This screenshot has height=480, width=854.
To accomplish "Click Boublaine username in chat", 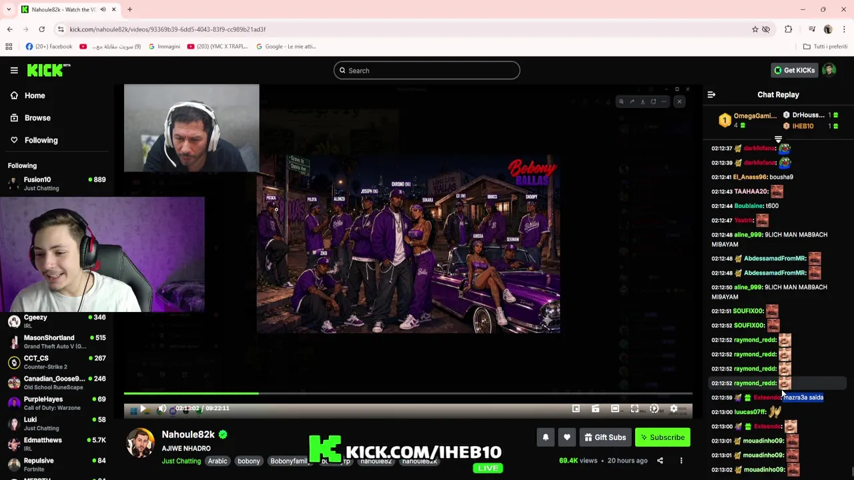I will pos(748,206).
